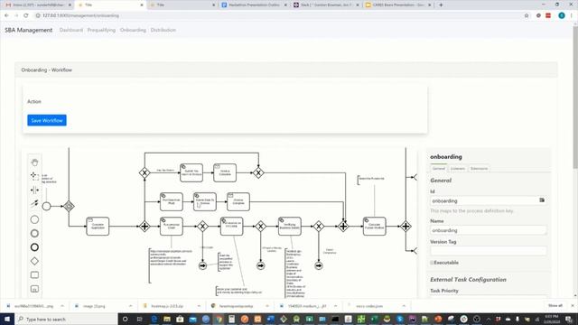The image size is (578, 325).
Task: Pick the end event shape in the palette
Action: click(34, 247)
